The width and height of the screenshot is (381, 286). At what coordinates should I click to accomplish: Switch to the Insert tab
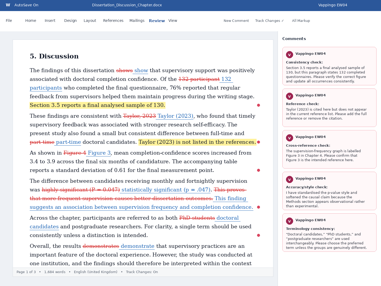tap(50, 21)
